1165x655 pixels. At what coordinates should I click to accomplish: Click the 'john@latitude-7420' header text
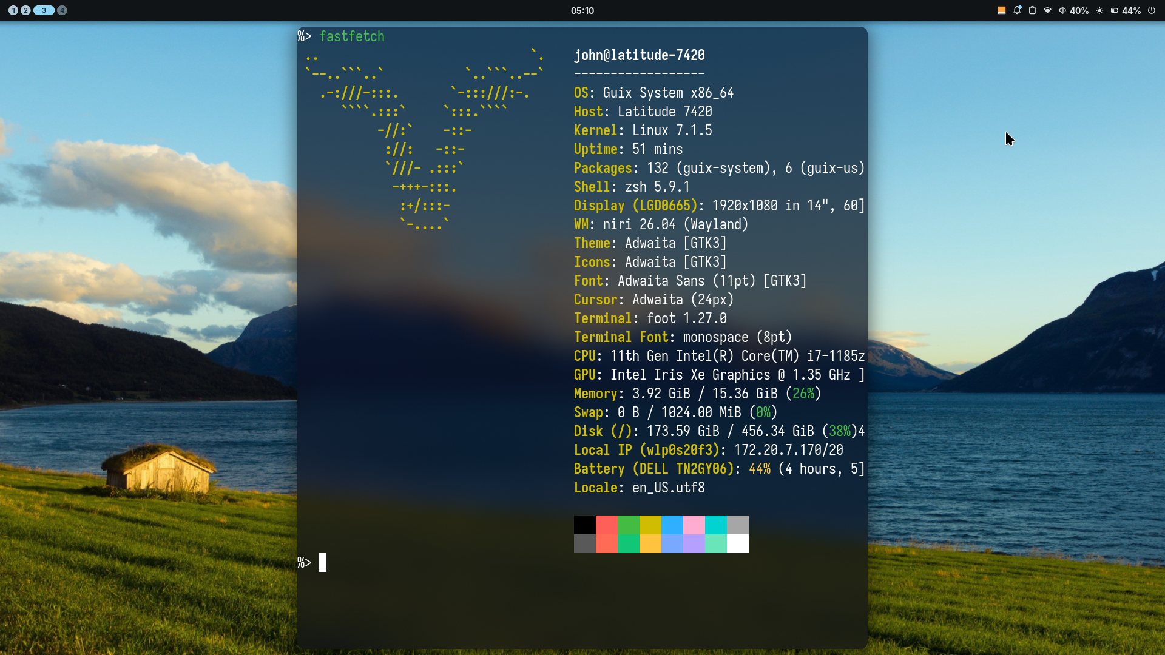pyautogui.click(x=640, y=55)
